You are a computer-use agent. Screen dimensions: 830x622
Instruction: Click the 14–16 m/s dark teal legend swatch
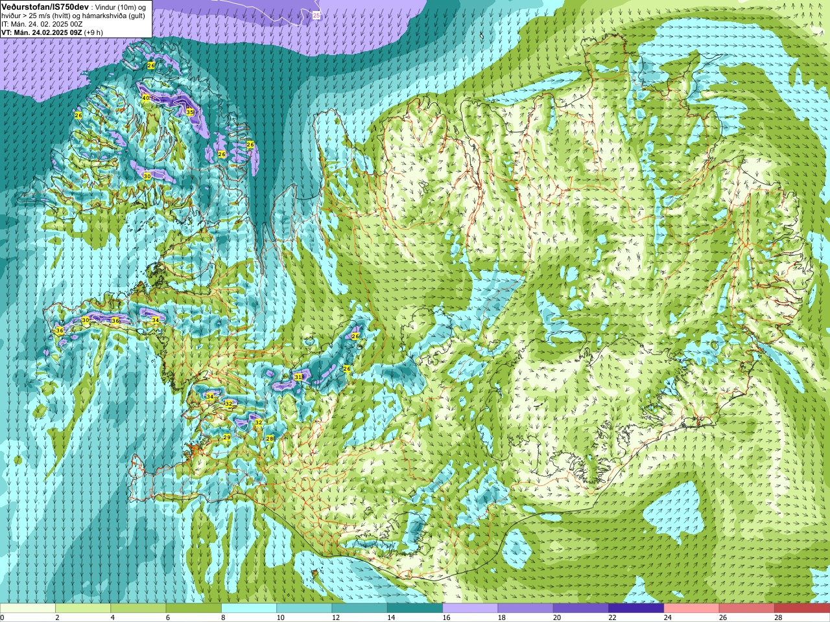(x=415, y=608)
